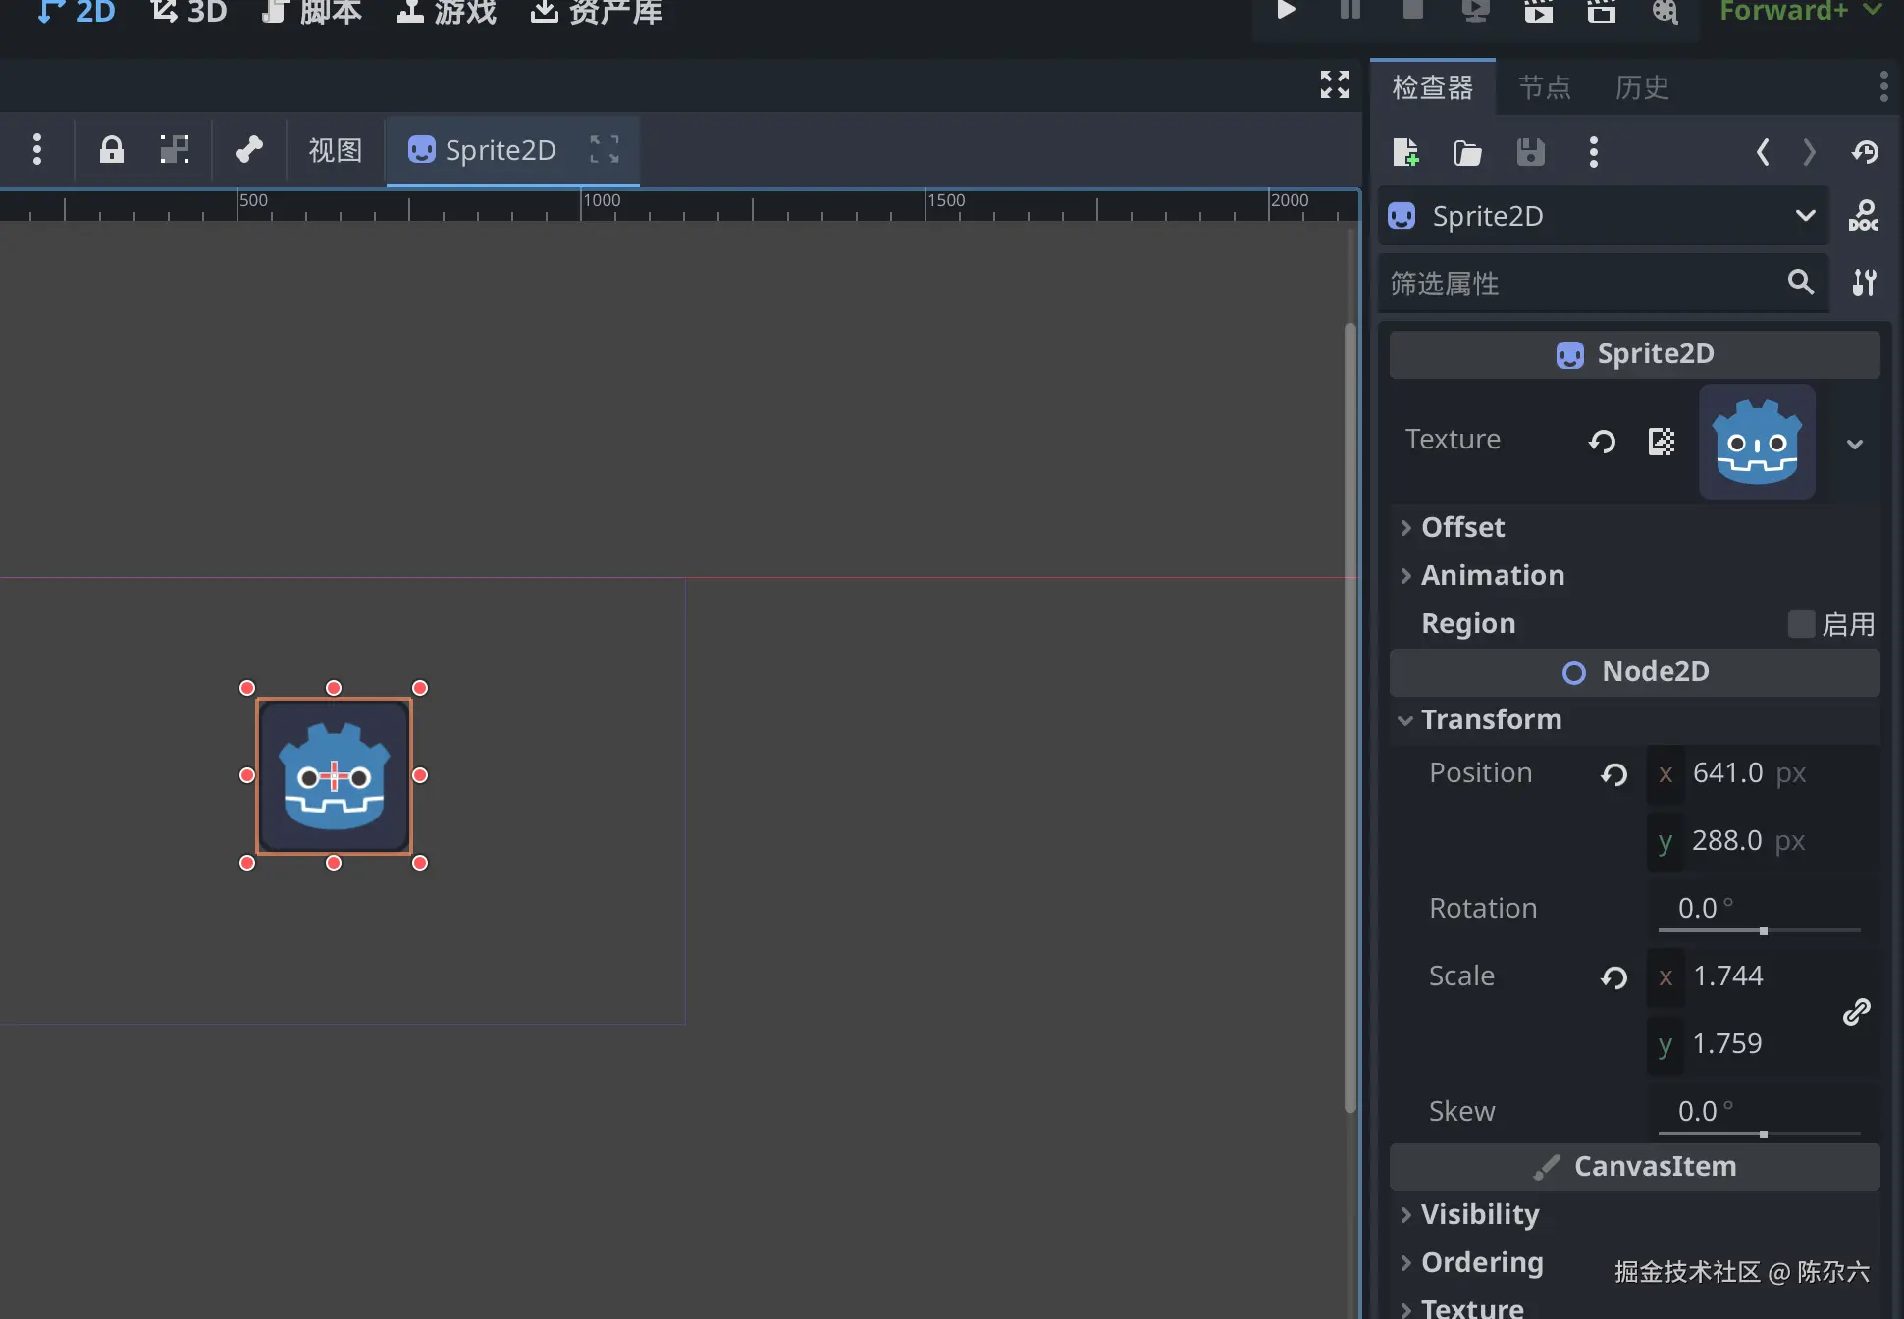The width and height of the screenshot is (1904, 1319).
Task: Open the Sprite2D documentation icon
Action: [1863, 216]
